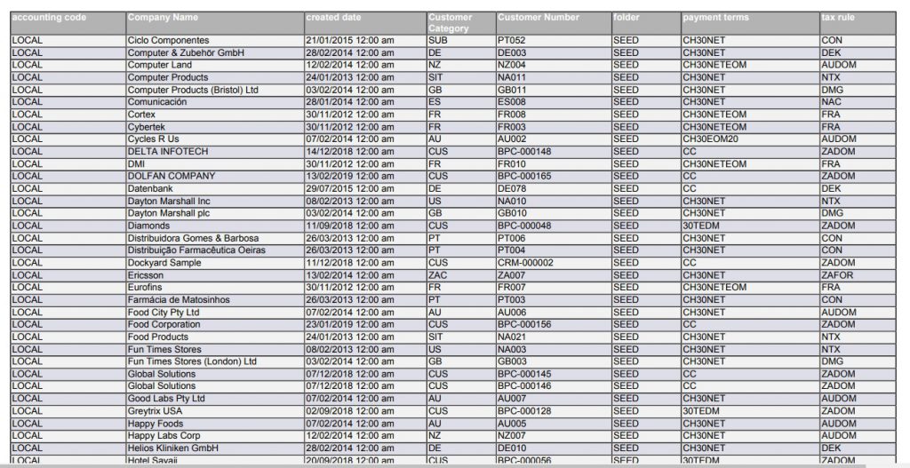This screenshot has width=910, height=468.
Task: Click the 'tax rule' column header
Action: point(858,23)
